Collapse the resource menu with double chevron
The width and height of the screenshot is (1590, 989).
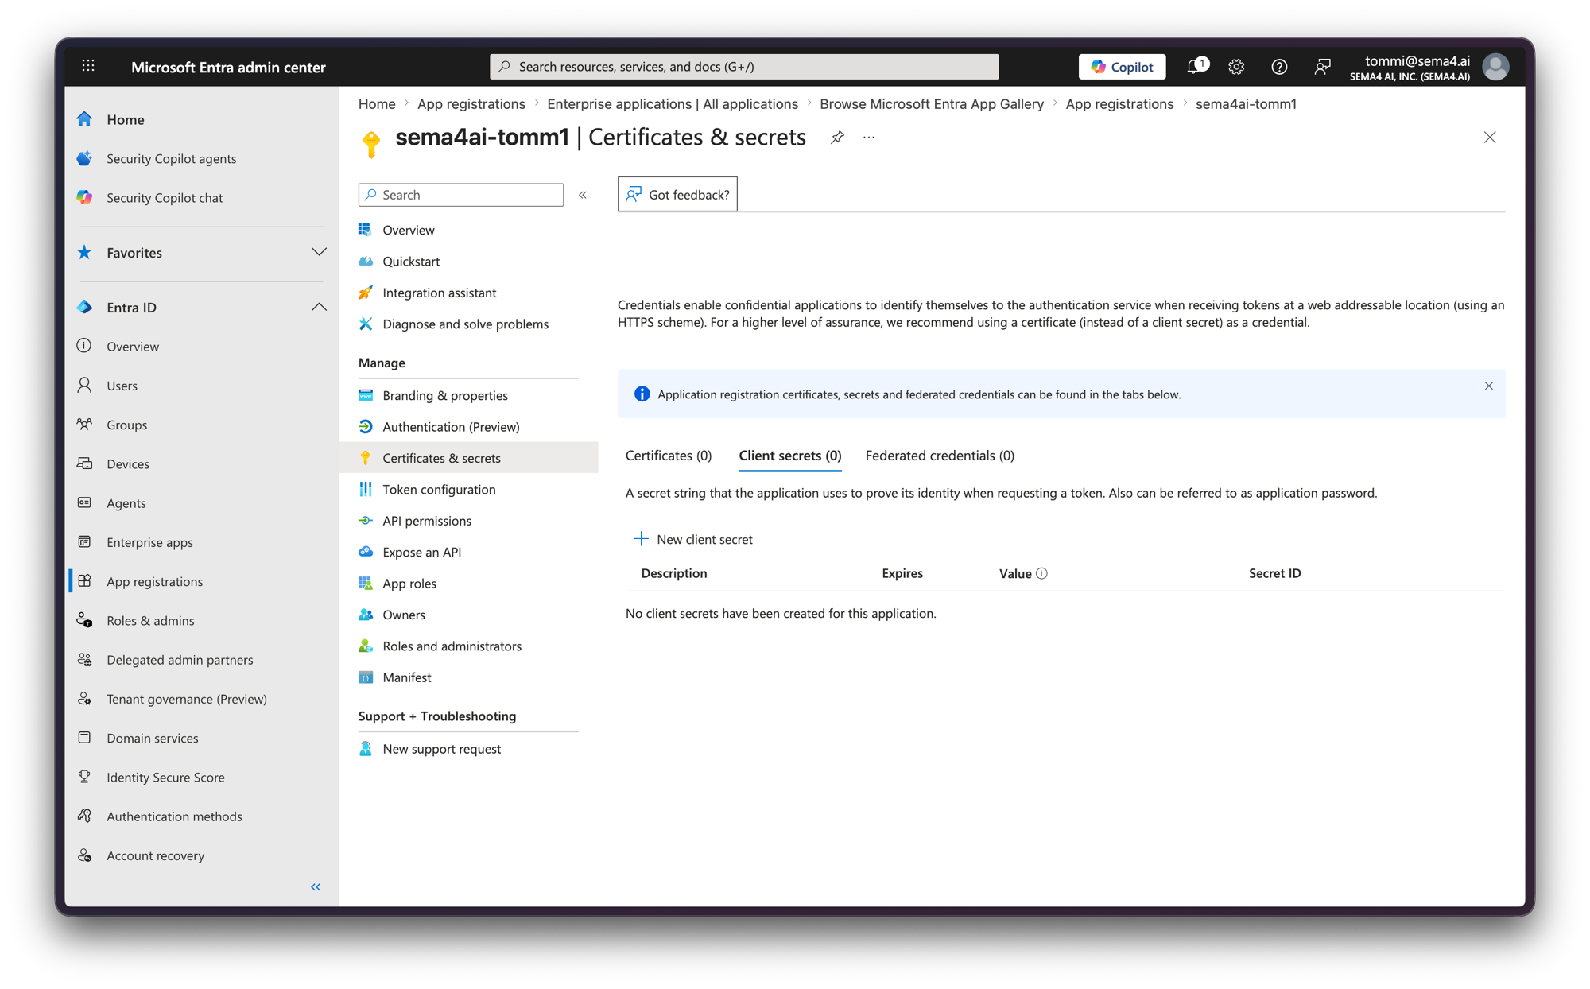(583, 195)
